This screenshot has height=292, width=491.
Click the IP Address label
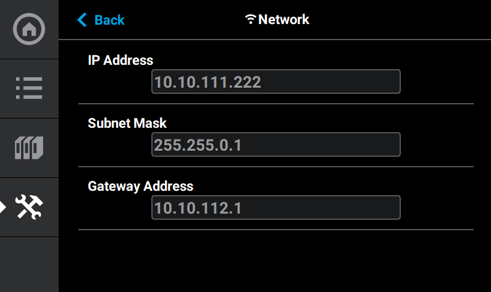(120, 60)
